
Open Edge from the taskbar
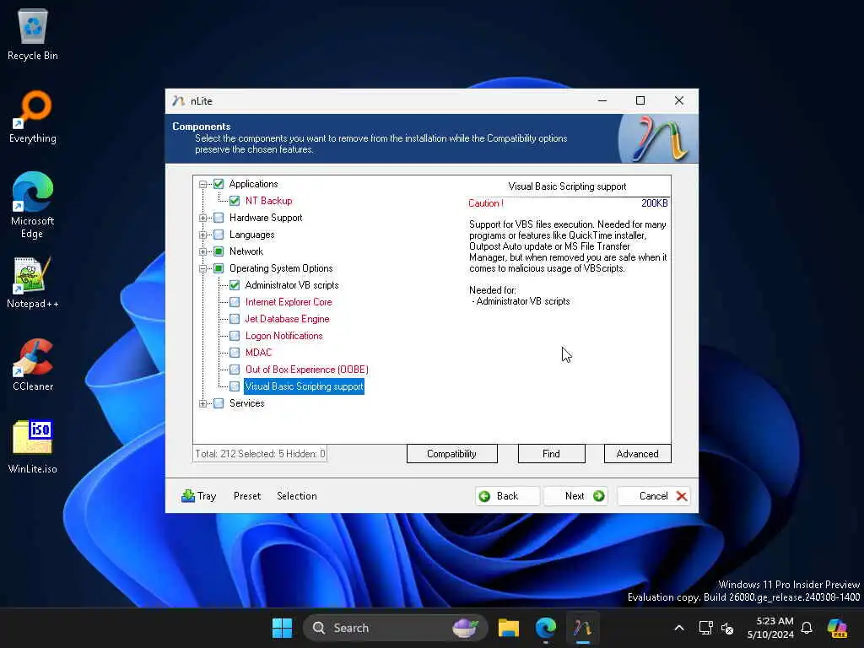click(546, 628)
